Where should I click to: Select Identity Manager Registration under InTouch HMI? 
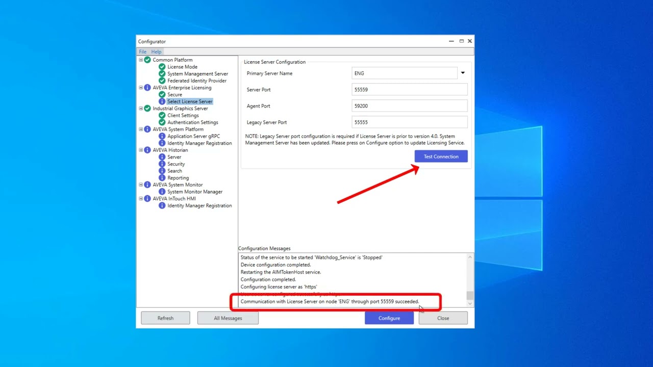[199, 205]
